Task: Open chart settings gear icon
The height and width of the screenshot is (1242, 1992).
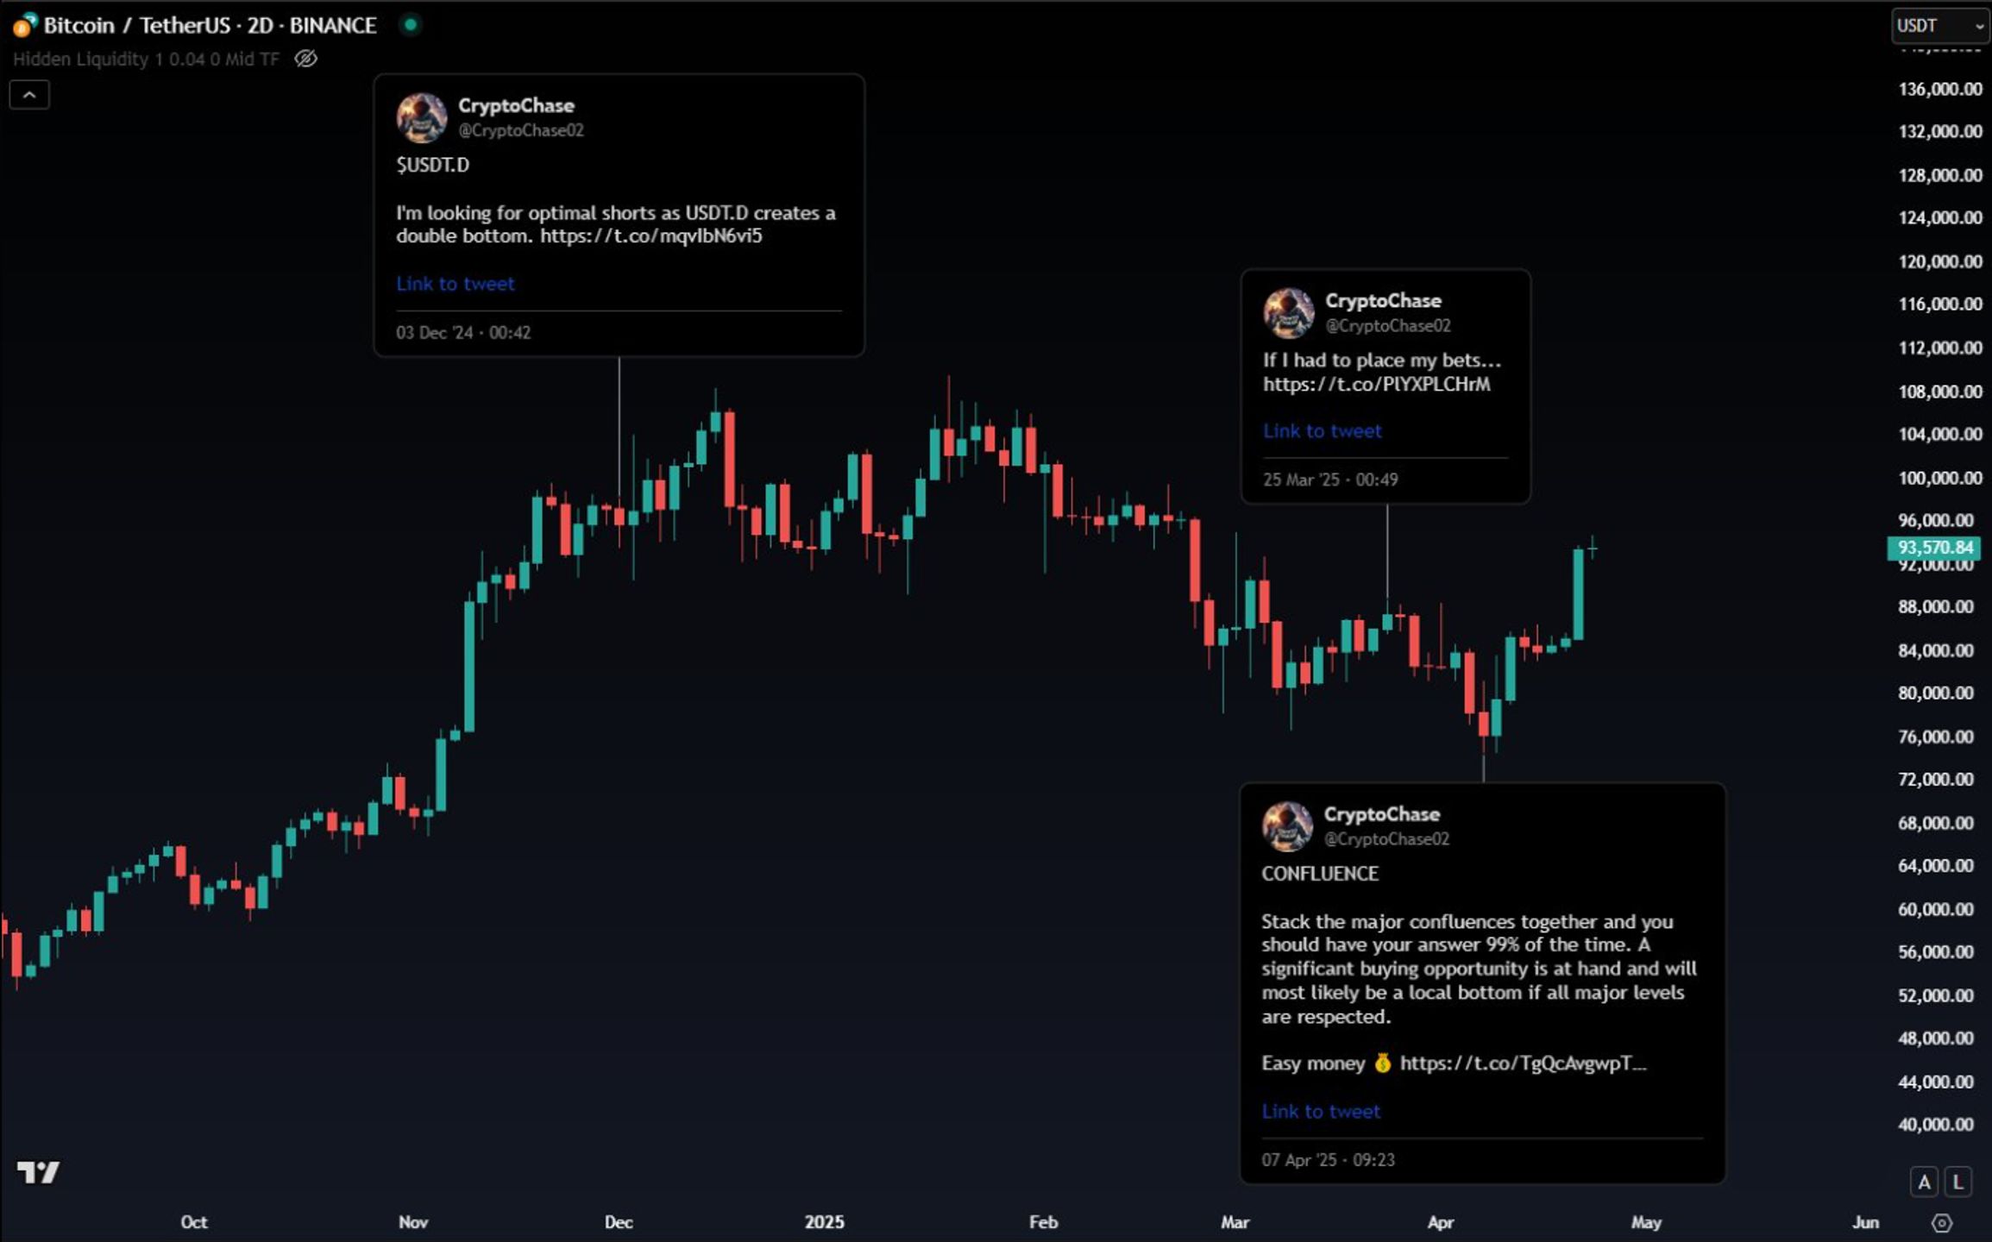Action: tap(1942, 1223)
